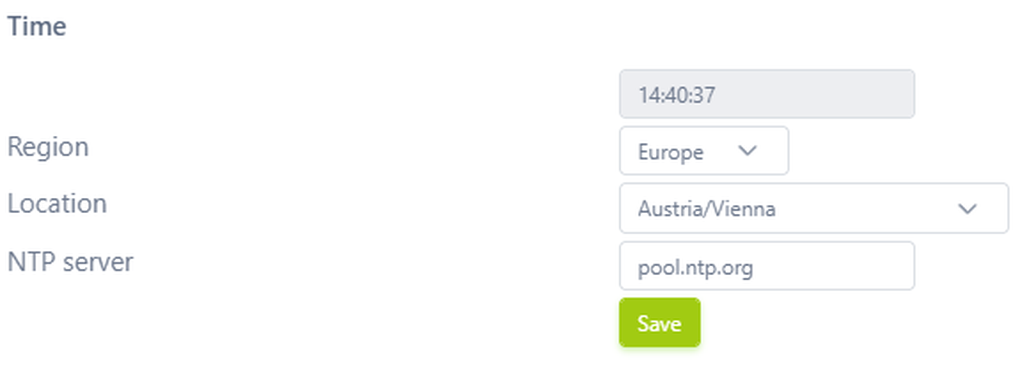Image resolution: width=1020 pixels, height=372 pixels.
Task: Click the chevron arrow on the Location dropdown
Action: coord(967,209)
